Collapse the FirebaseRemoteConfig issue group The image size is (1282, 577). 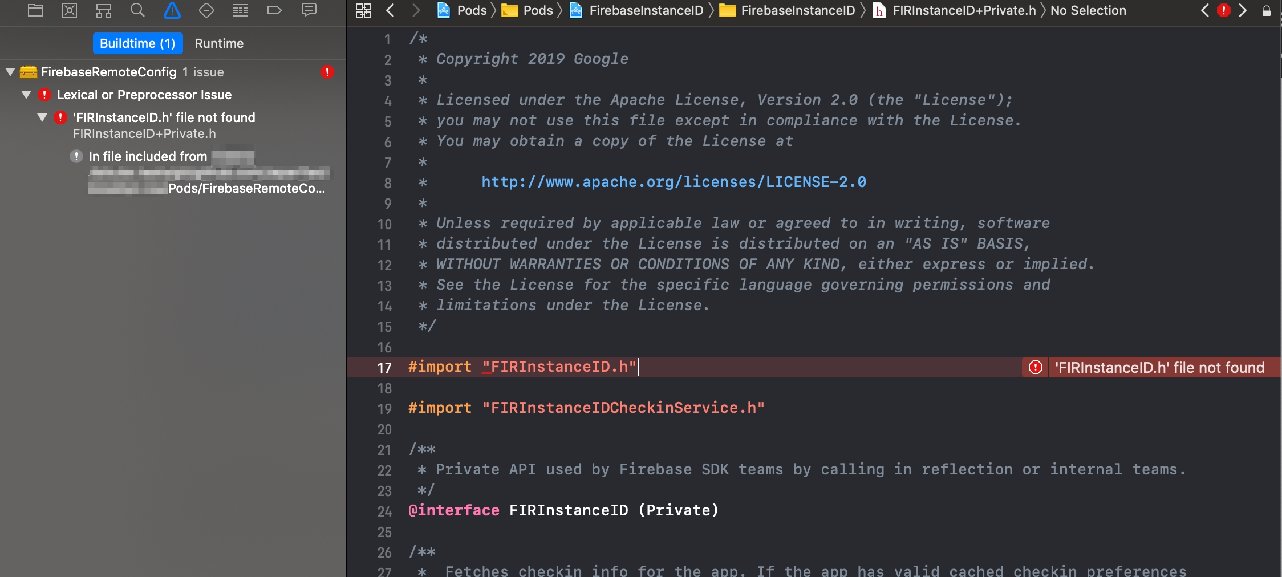click(10, 72)
